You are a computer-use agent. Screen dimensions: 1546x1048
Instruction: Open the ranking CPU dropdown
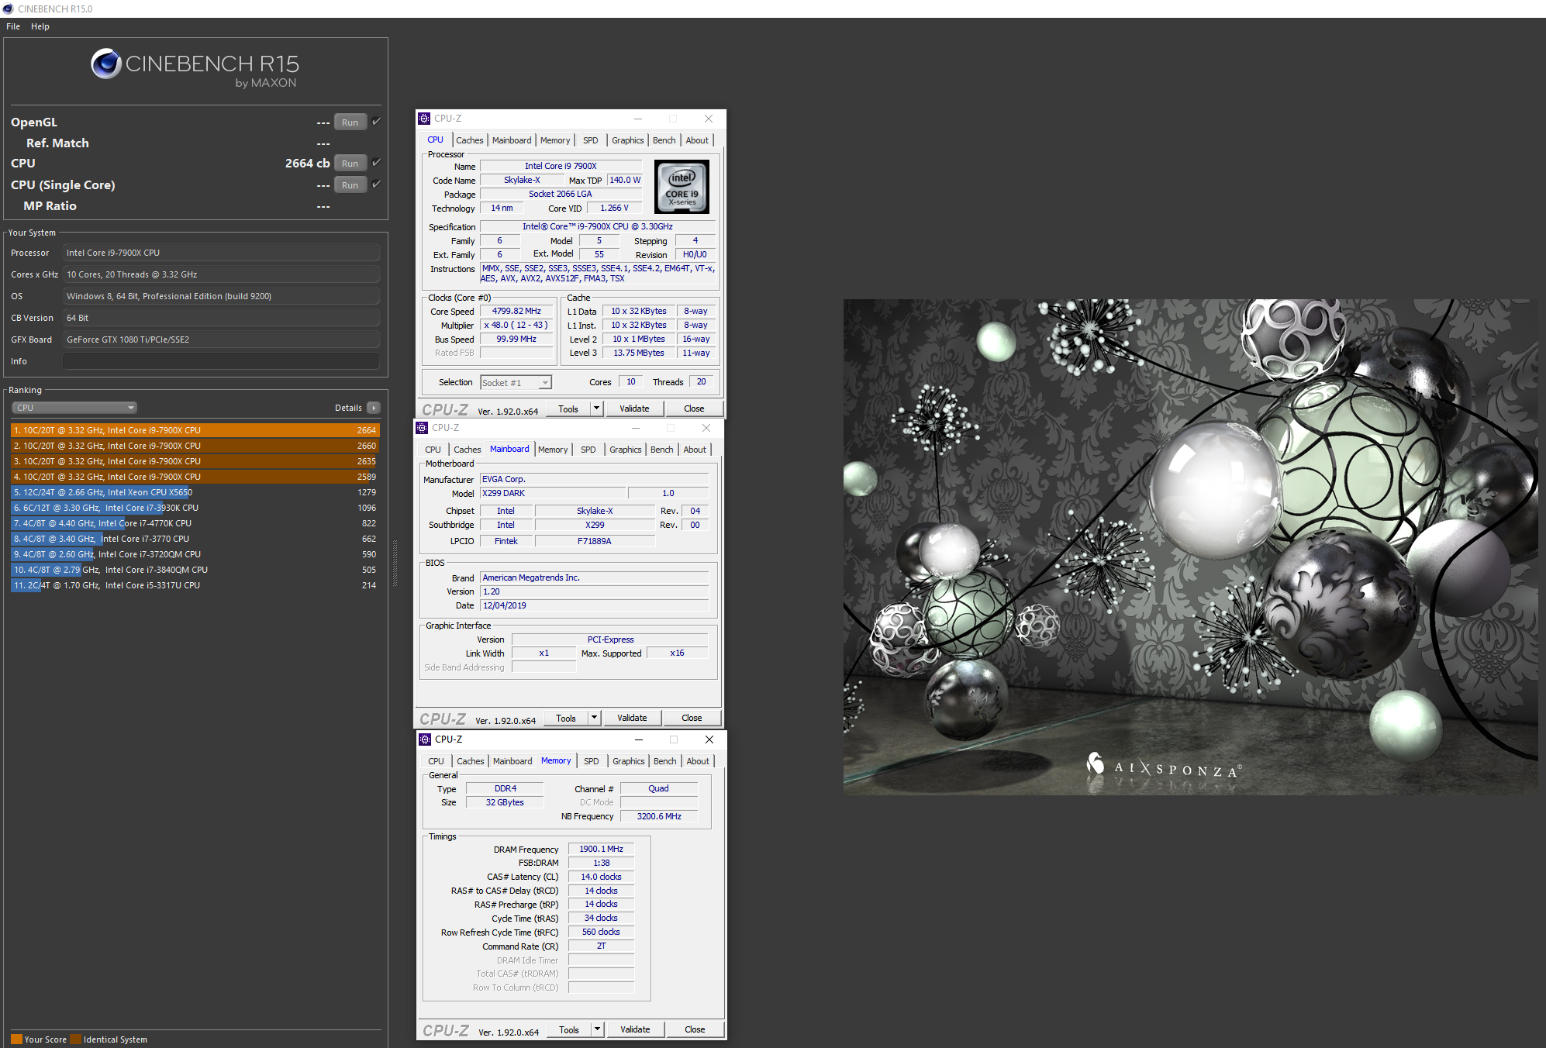click(x=74, y=408)
